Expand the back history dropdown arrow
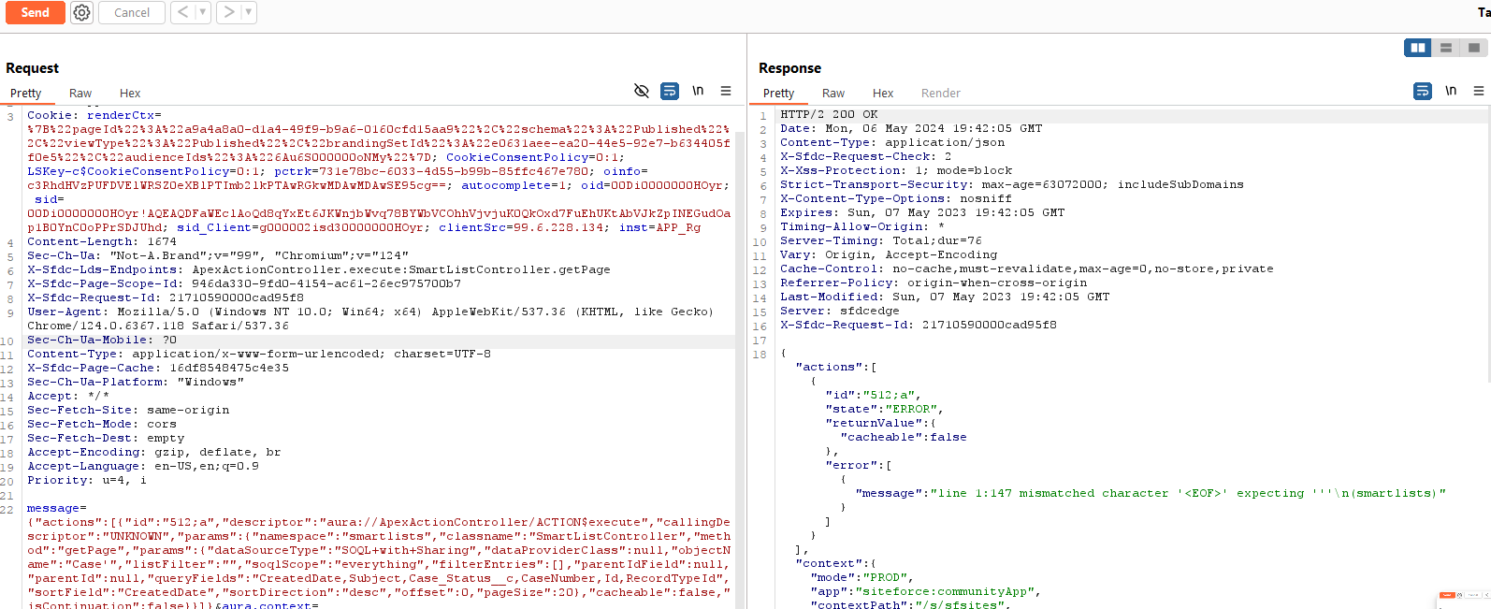 (202, 12)
